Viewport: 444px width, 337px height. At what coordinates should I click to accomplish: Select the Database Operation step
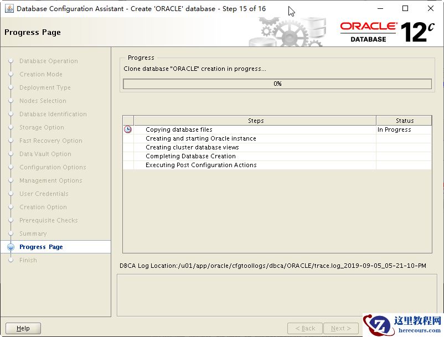[x=48, y=61]
